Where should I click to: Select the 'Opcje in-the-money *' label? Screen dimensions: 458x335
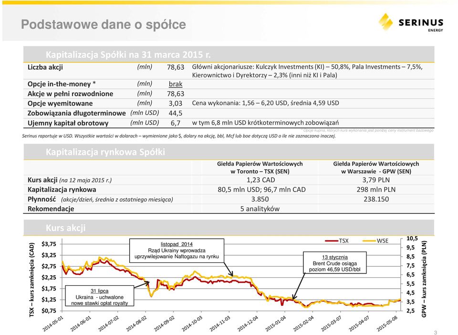62,84
